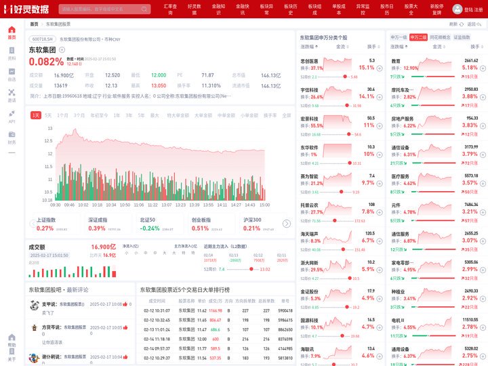This screenshot has height=366, width=488.
Task: Select the 1个月 chart range
Action: click(x=62, y=115)
